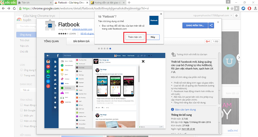Expand the nguyenphuocloc1708@gmail.com account dropdown
Screen dimensions: 258x137
point(231,16)
